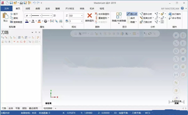Switch to the View (检视) ribbon tab
Screen dimensions: 188x115
pyautogui.click(x=102, y=8)
